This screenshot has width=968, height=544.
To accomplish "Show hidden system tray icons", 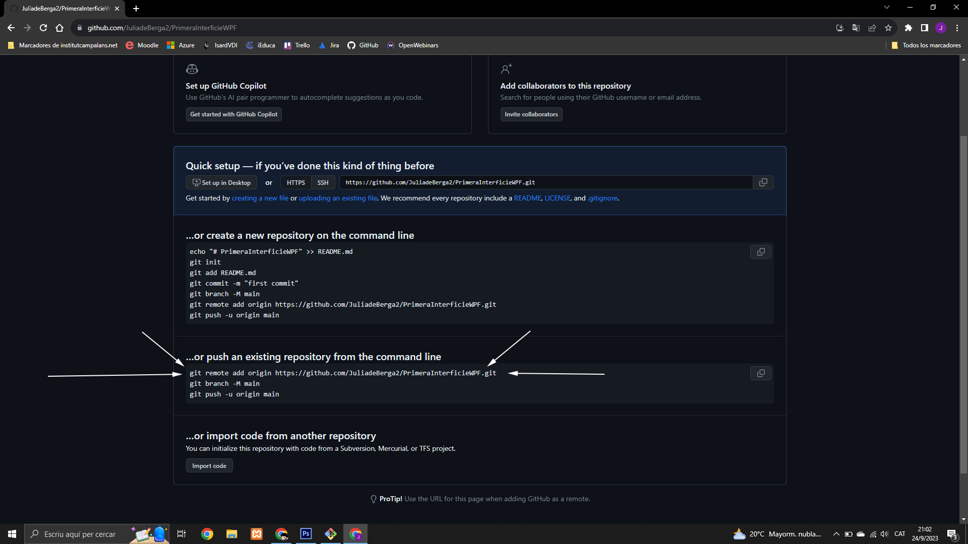I will (x=836, y=534).
